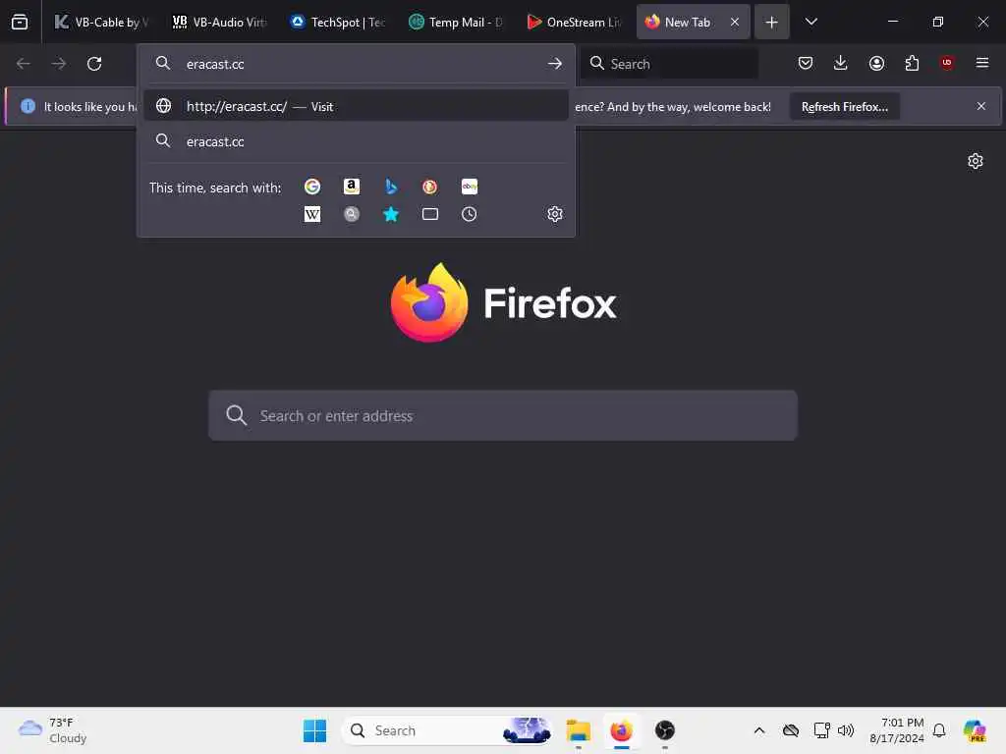The width and height of the screenshot is (1006, 754).
Task: Close the New Tab tab
Action: coord(735,22)
